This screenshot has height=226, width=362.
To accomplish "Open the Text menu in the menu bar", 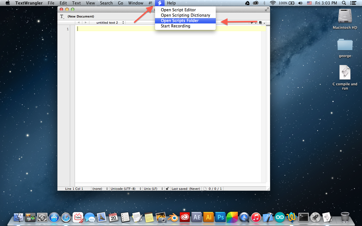I will (76, 3).
